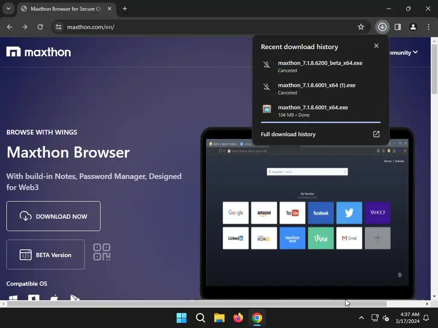Open Full download history link
The image size is (438, 328).
(x=321, y=134)
